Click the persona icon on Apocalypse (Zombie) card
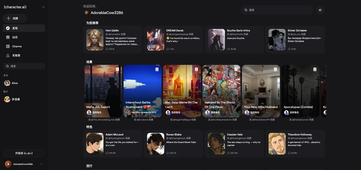 click(x=286, y=112)
